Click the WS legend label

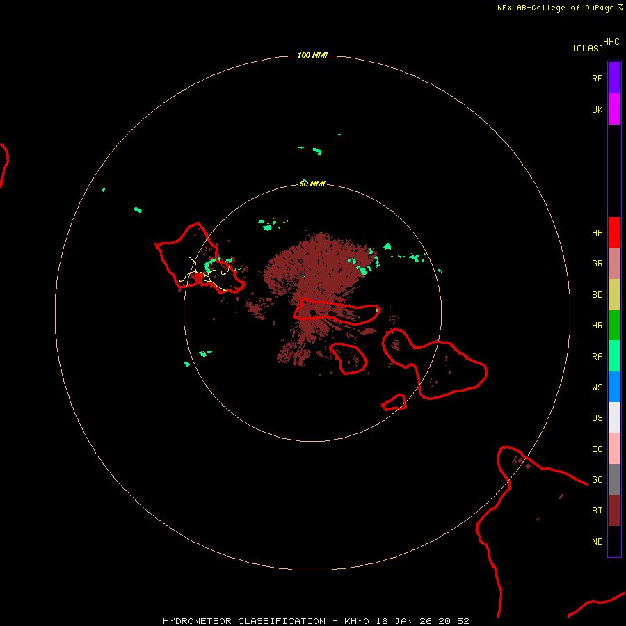click(x=597, y=387)
